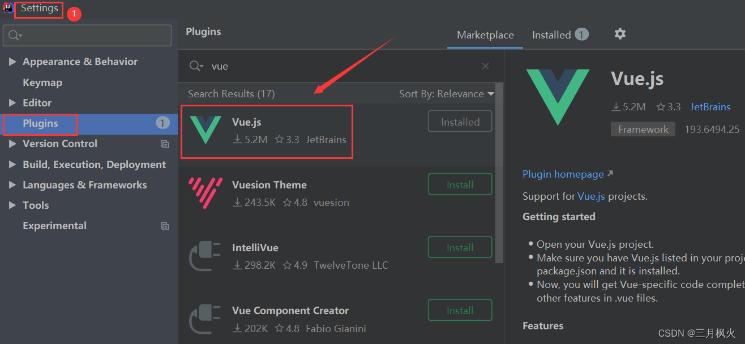Image resolution: width=745 pixels, height=344 pixels.
Task: Select the Vue Component Creator entry name
Action: (x=290, y=311)
